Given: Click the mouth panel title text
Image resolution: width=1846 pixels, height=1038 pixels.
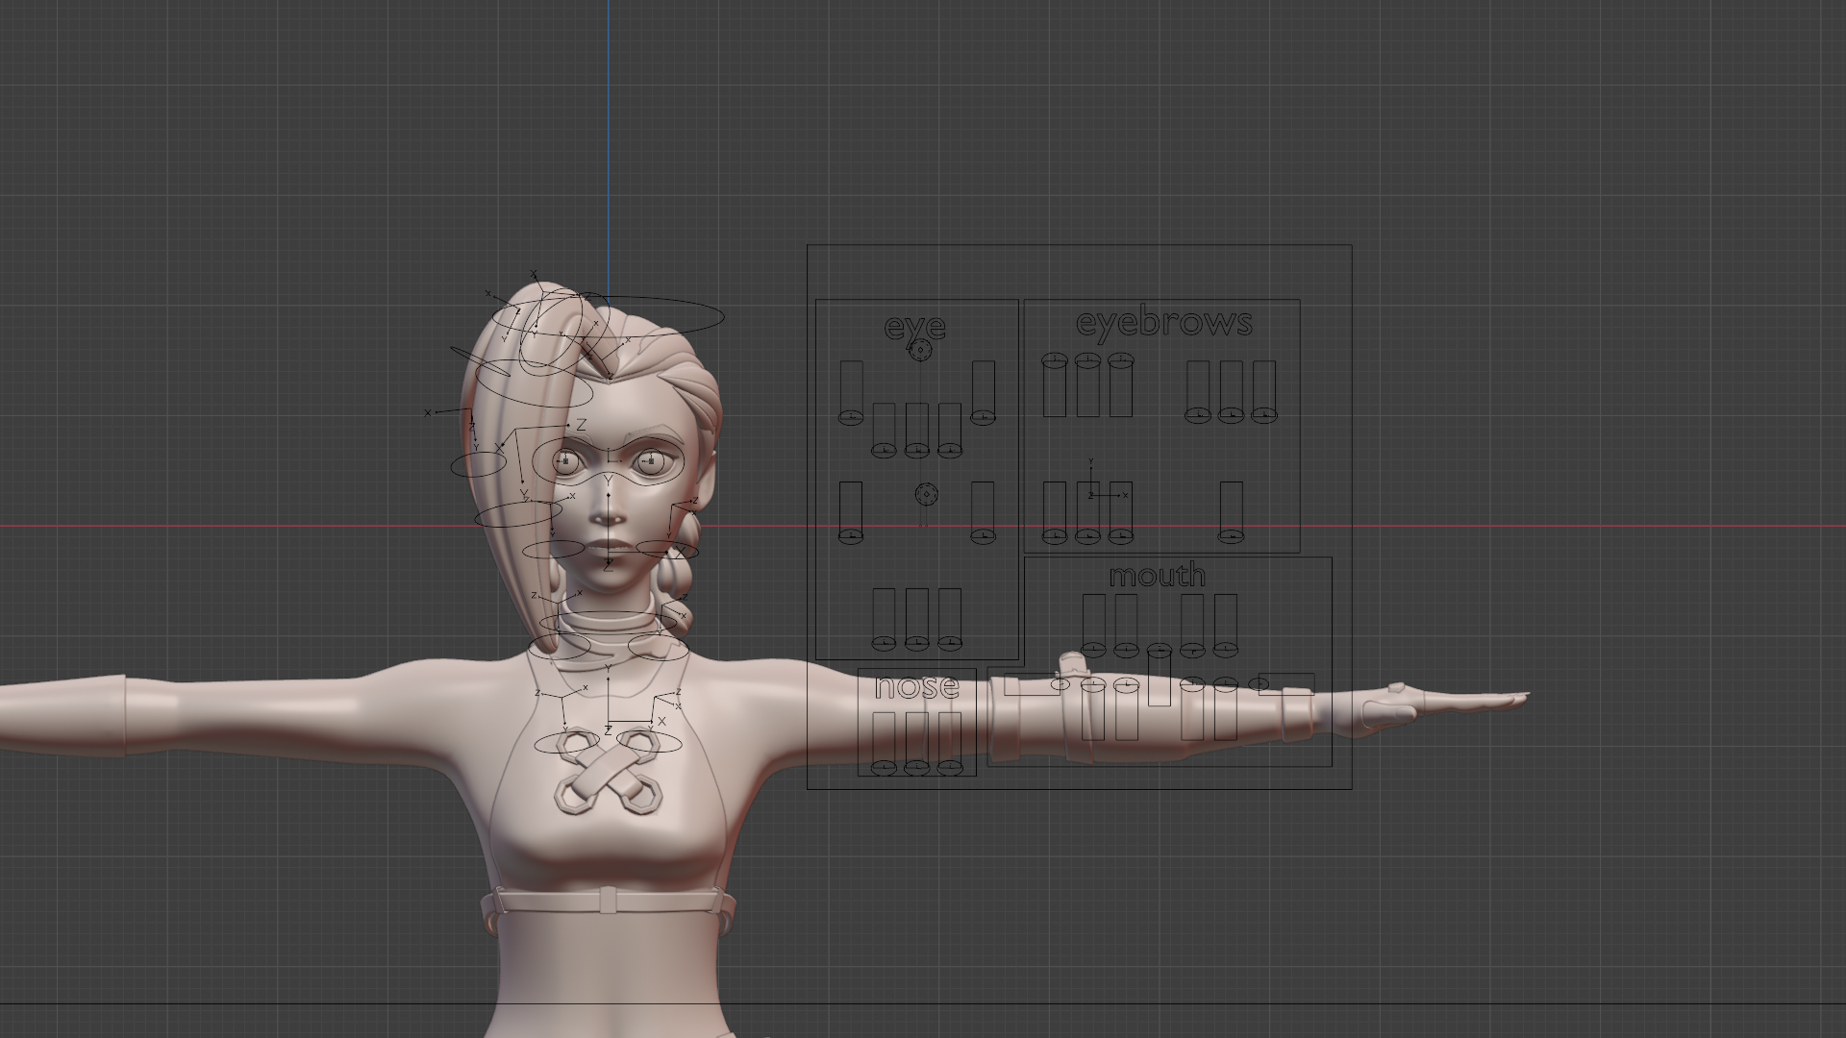Looking at the screenshot, I should pyautogui.click(x=1157, y=575).
